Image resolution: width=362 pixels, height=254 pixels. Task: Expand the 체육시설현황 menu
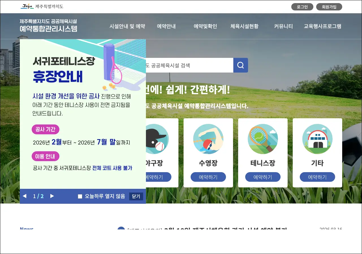pos(244,26)
